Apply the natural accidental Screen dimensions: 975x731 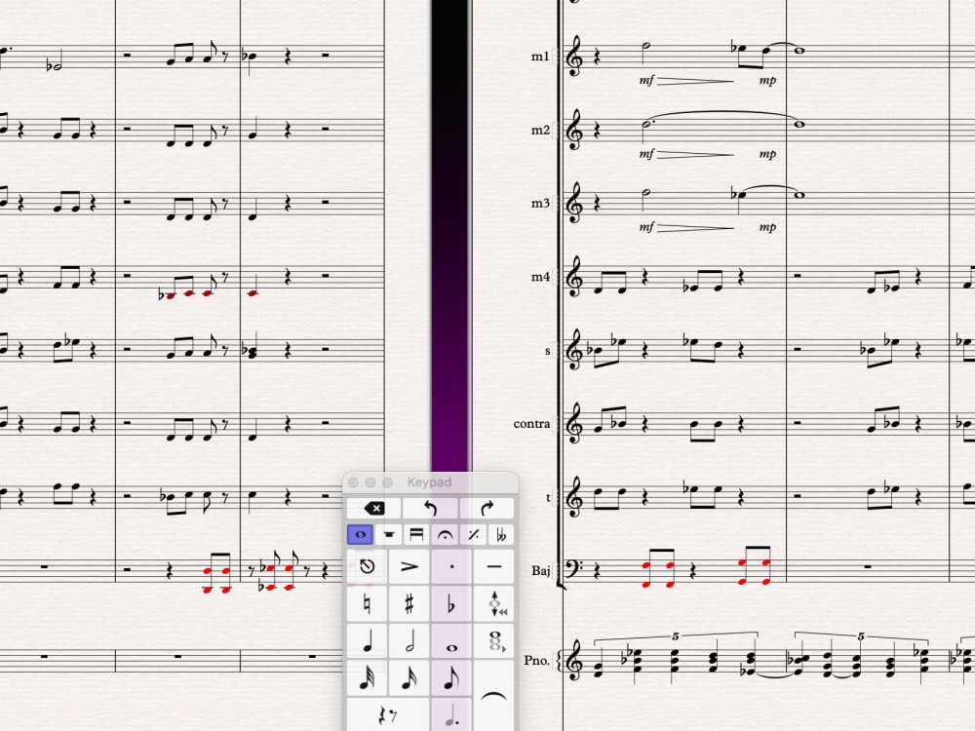[367, 603]
